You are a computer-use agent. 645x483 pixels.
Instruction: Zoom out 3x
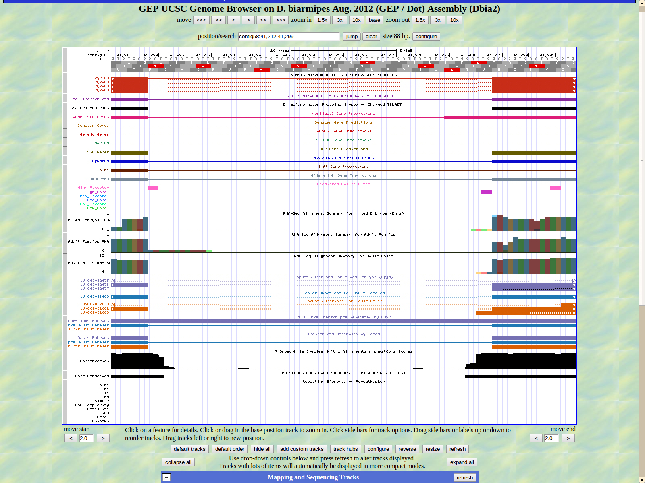pos(438,20)
